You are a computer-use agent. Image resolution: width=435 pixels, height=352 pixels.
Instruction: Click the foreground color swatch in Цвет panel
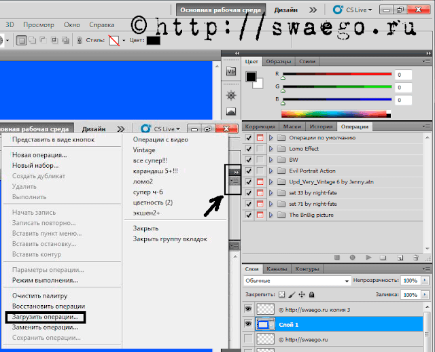pos(251,77)
